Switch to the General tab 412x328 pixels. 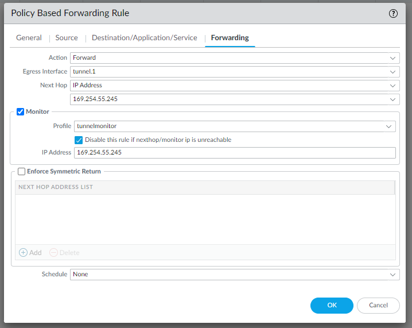click(29, 38)
